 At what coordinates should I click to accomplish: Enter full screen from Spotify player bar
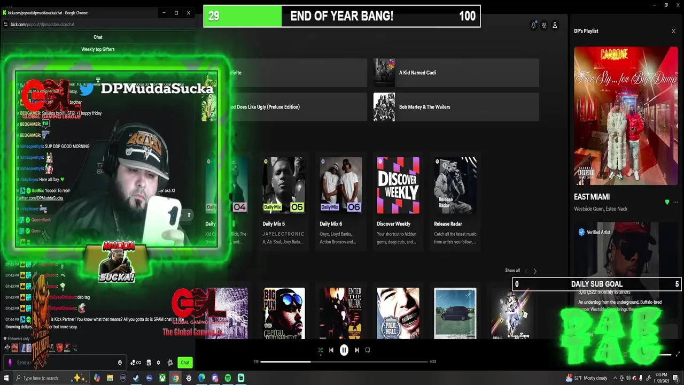pos(678,354)
